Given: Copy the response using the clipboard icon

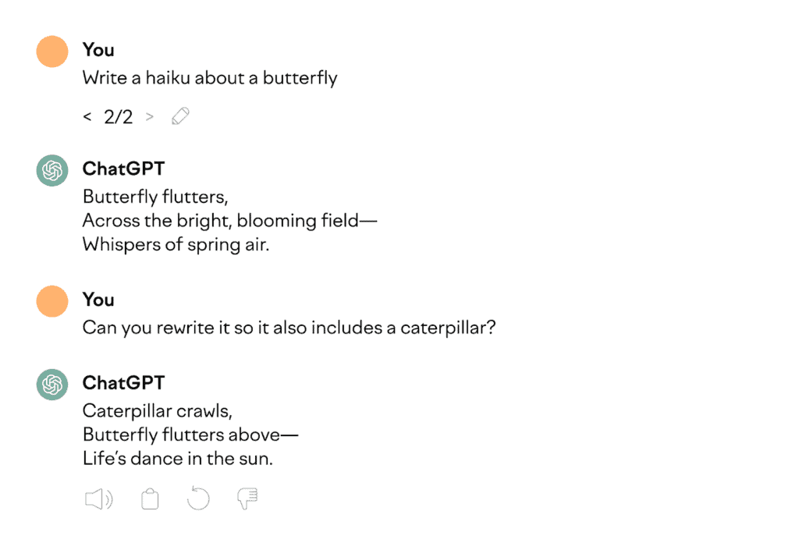Looking at the screenshot, I should (x=149, y=499).
